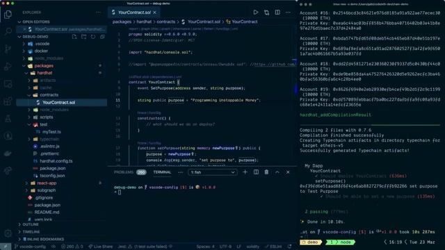Viewport: 445px width, 250px height.
Task: Click the hardhat breadcrumb
Action: [x=144, y=22]
